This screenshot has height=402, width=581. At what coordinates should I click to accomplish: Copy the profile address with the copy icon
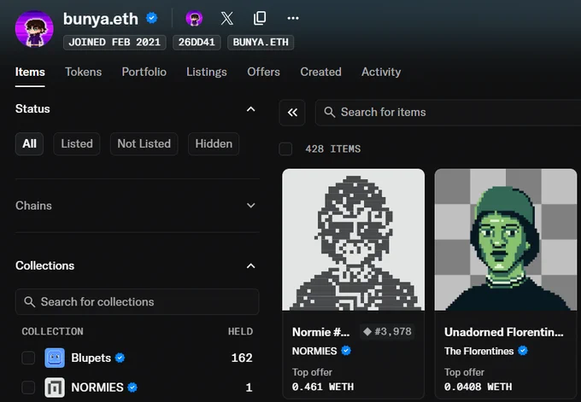coord(260,18)
